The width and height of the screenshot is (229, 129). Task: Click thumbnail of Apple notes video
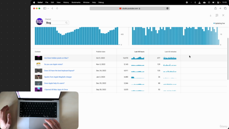point(38,64)
